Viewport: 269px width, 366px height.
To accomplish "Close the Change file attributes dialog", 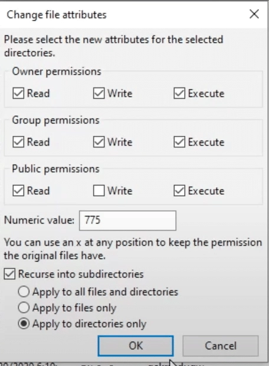I will coord(254,14).
